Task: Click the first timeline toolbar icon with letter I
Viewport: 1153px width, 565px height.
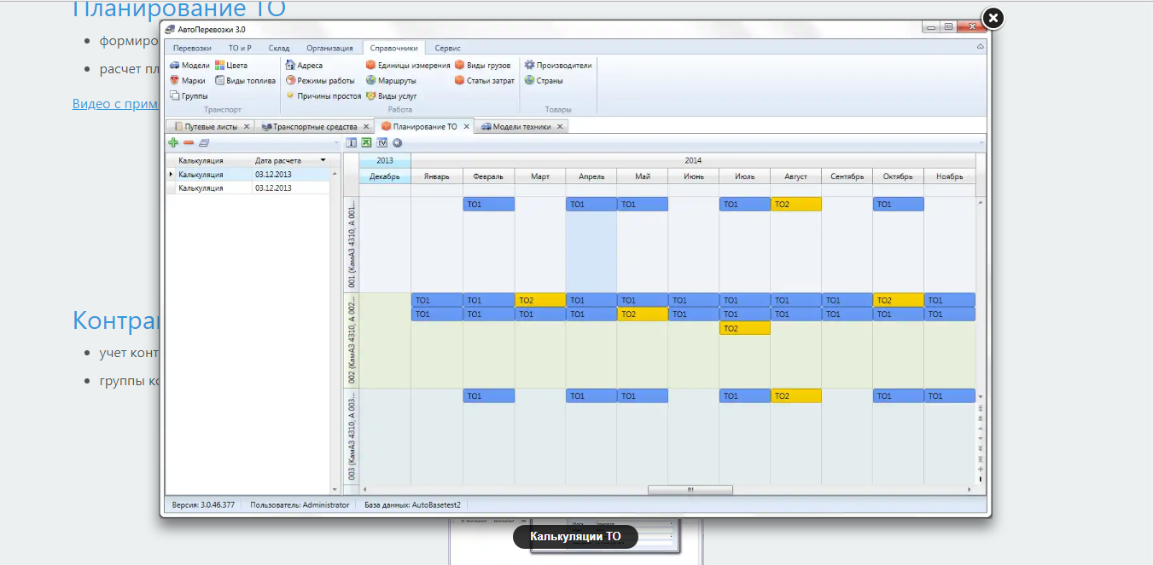Action: [x=351, y=142]
